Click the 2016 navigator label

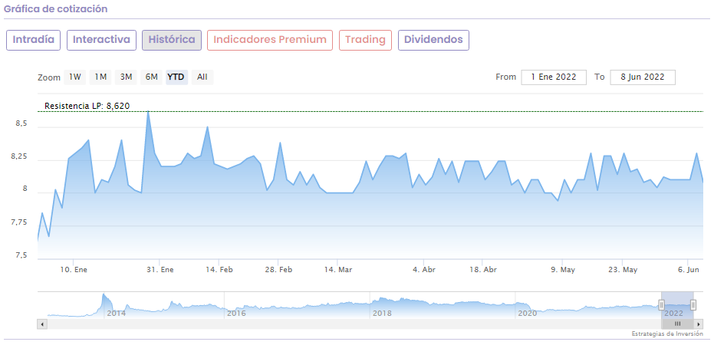(236, 314)
